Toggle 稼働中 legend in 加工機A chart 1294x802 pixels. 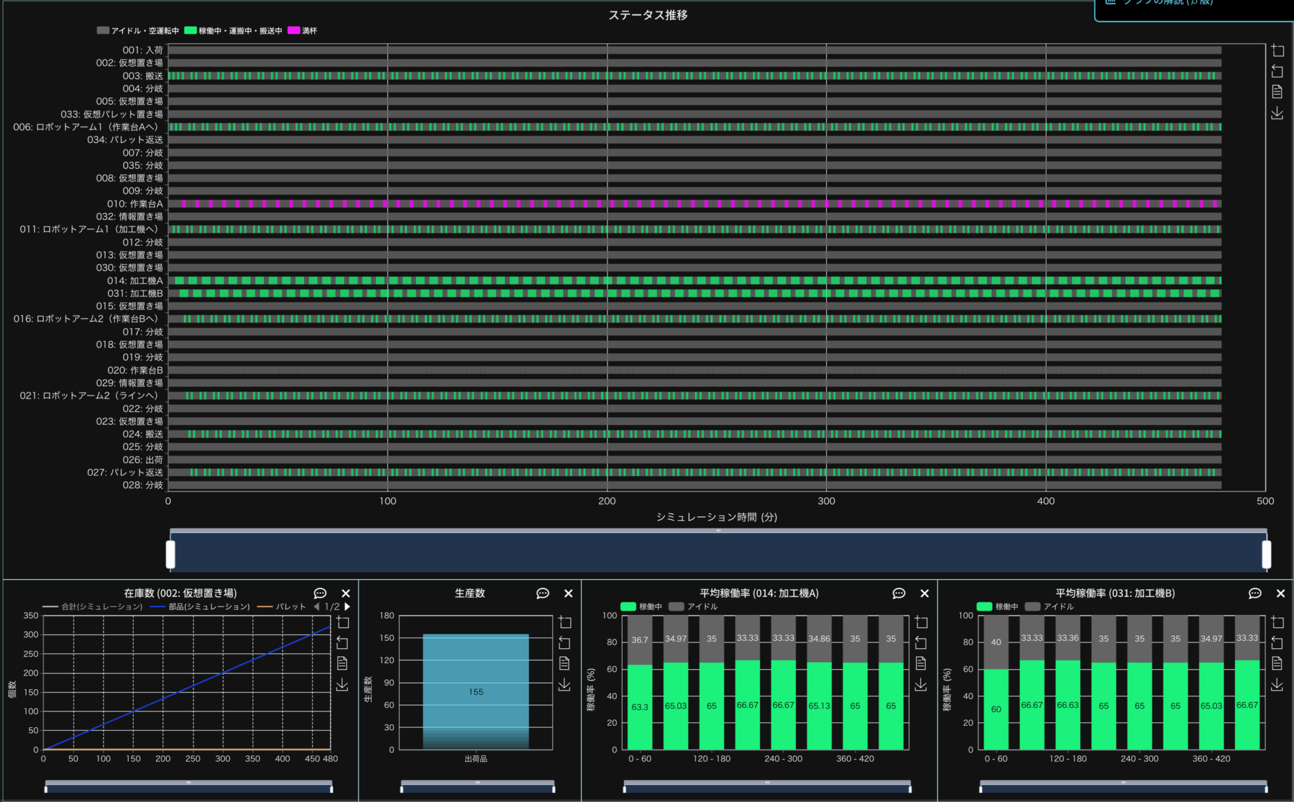coord(641,606)
